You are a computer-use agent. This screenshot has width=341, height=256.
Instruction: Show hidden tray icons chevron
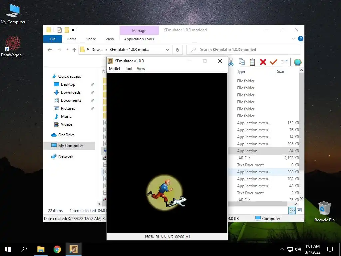pos(282,249)
